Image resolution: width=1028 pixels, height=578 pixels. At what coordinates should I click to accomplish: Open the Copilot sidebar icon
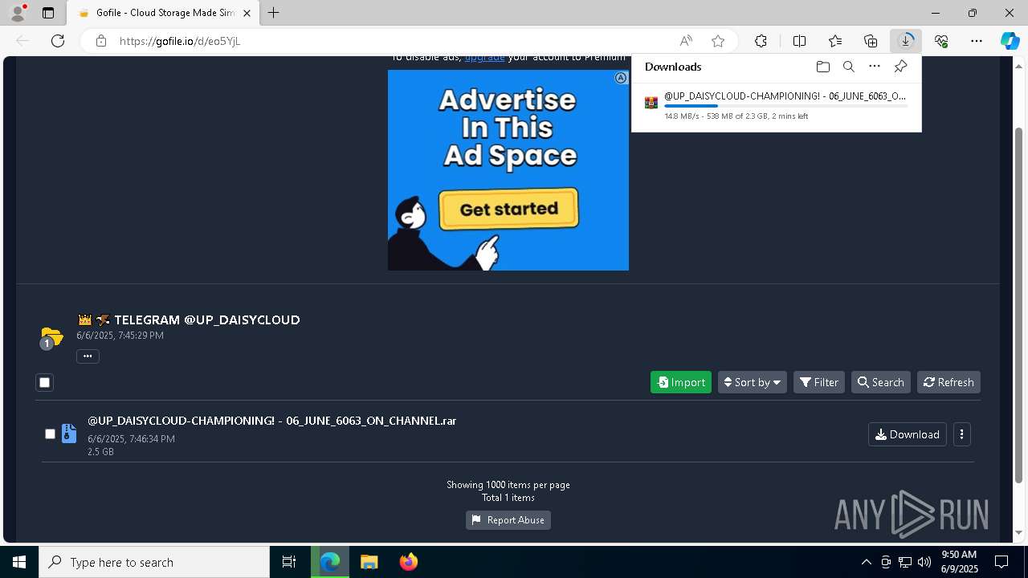[x=1010, y=41]
